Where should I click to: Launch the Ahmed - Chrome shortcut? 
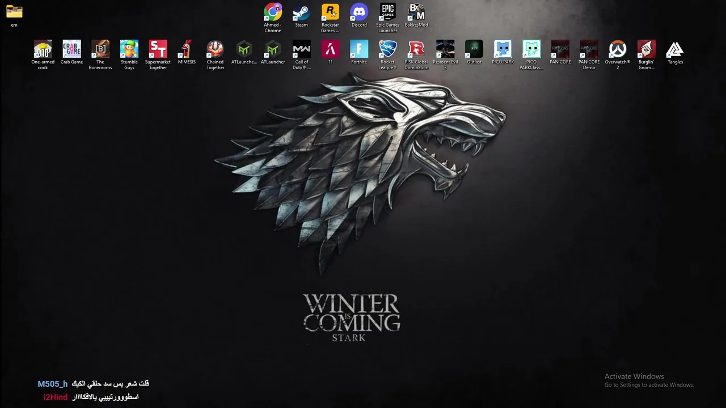point(273,12)
